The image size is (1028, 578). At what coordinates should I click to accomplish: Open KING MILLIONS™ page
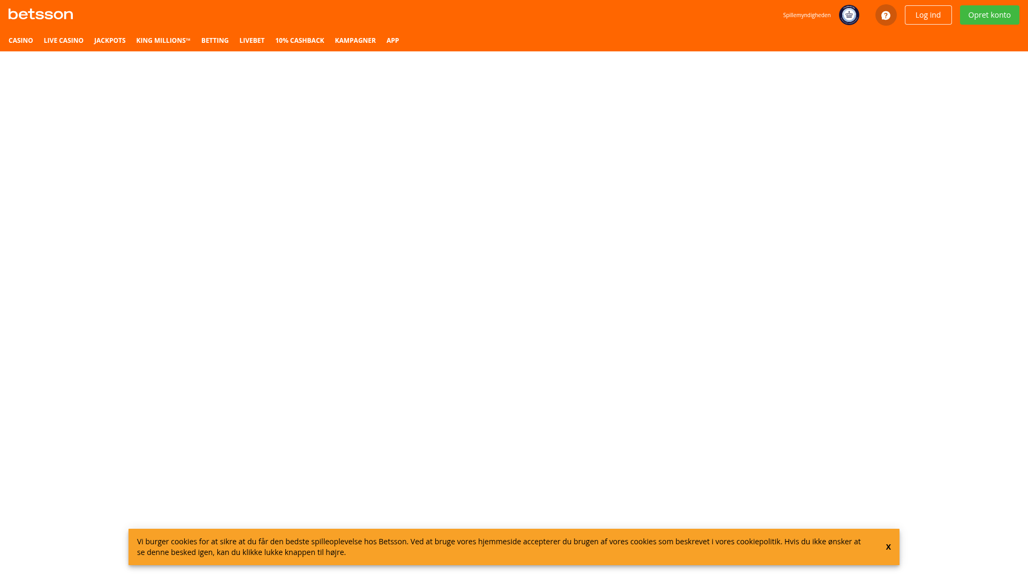(x=163, y=41)
